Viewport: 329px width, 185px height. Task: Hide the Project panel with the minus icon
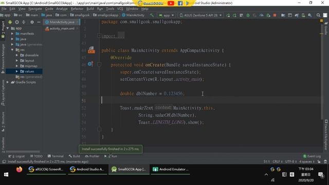click(x=39, y=22)
